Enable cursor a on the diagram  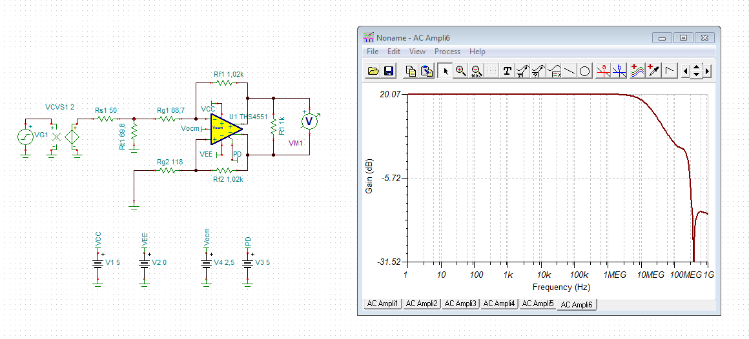pos(604,71)
